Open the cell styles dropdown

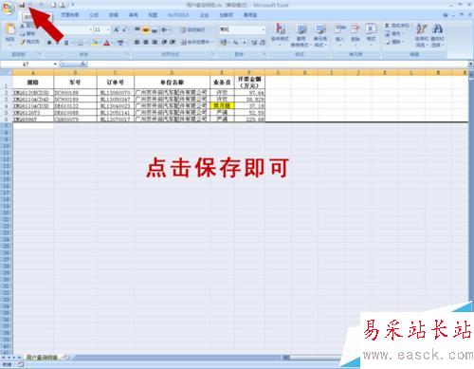(x=319, y=35)
